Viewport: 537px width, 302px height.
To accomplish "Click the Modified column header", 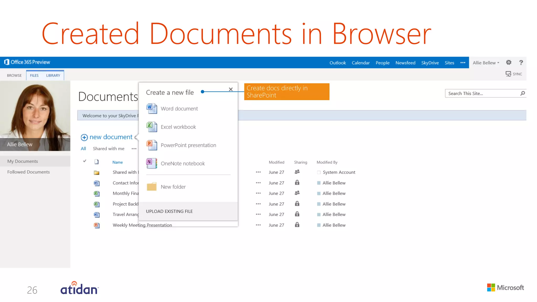I will [x=276, y=162].
